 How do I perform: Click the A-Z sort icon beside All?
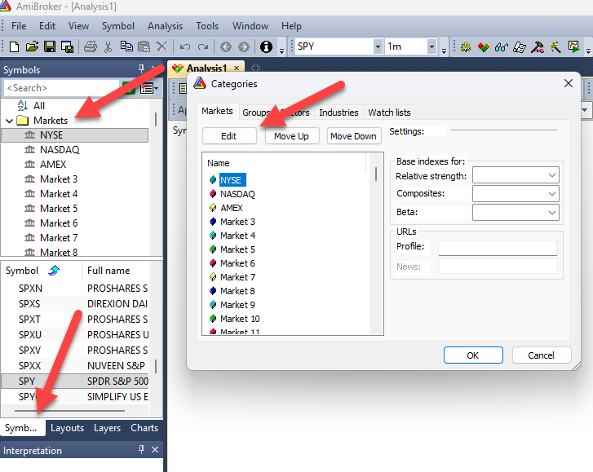(x=23, y=105)
